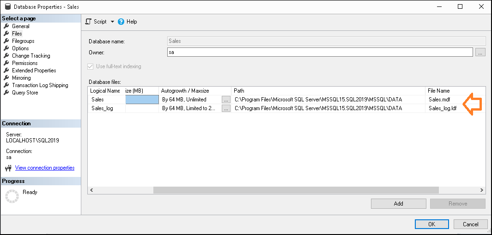Click the Sales_log.ldf file name cell

point(456,108)
